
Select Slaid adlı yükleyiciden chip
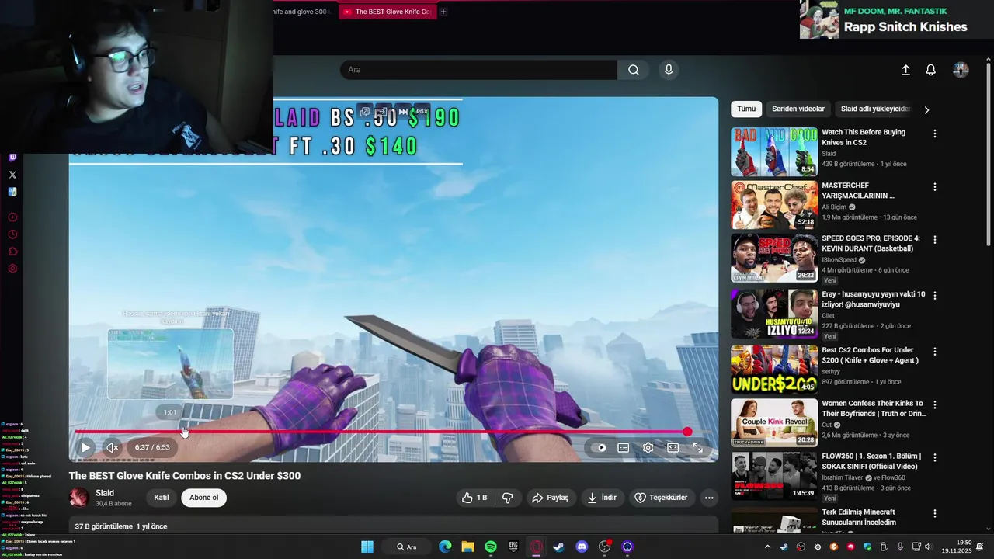pyautogui.click(x=875, y=109)
